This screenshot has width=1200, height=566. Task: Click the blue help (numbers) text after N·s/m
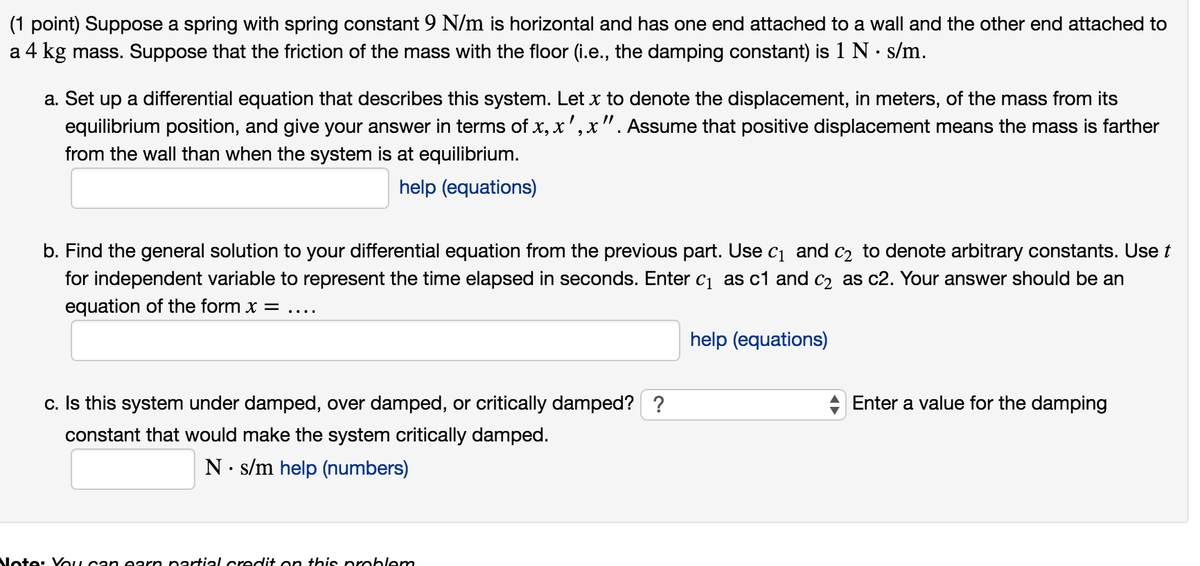pyautogui.click(x=344, y=468)
